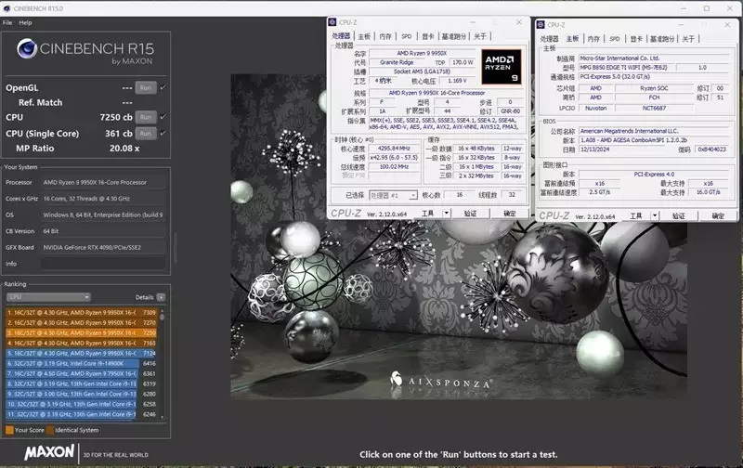Run the CPU benchmark
743x468 pixels.
point(146,117)
